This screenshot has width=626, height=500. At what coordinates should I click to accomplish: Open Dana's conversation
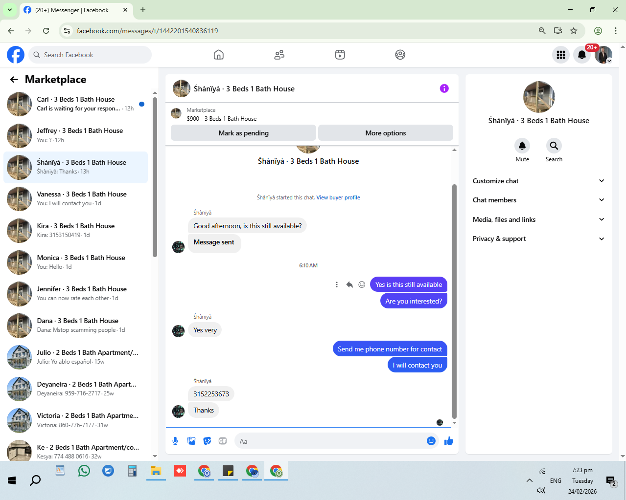click(76, 326)
